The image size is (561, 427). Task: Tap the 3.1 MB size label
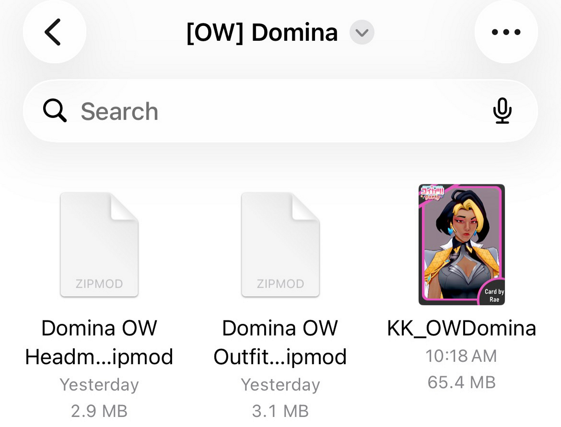click(x=280, y=410)
